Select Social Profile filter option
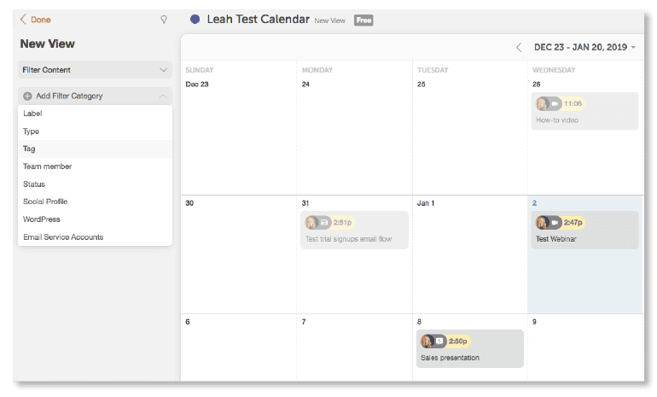 45,201
